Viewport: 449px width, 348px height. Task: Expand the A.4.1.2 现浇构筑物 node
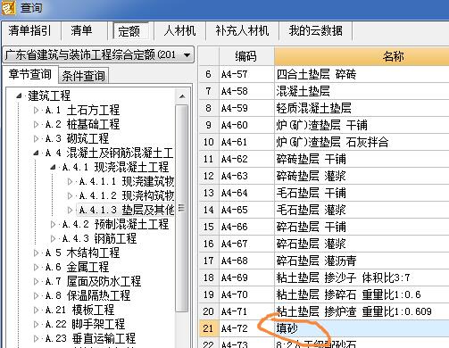click(70, 195)
